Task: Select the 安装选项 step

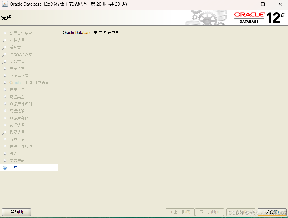Action: [17, 40]
